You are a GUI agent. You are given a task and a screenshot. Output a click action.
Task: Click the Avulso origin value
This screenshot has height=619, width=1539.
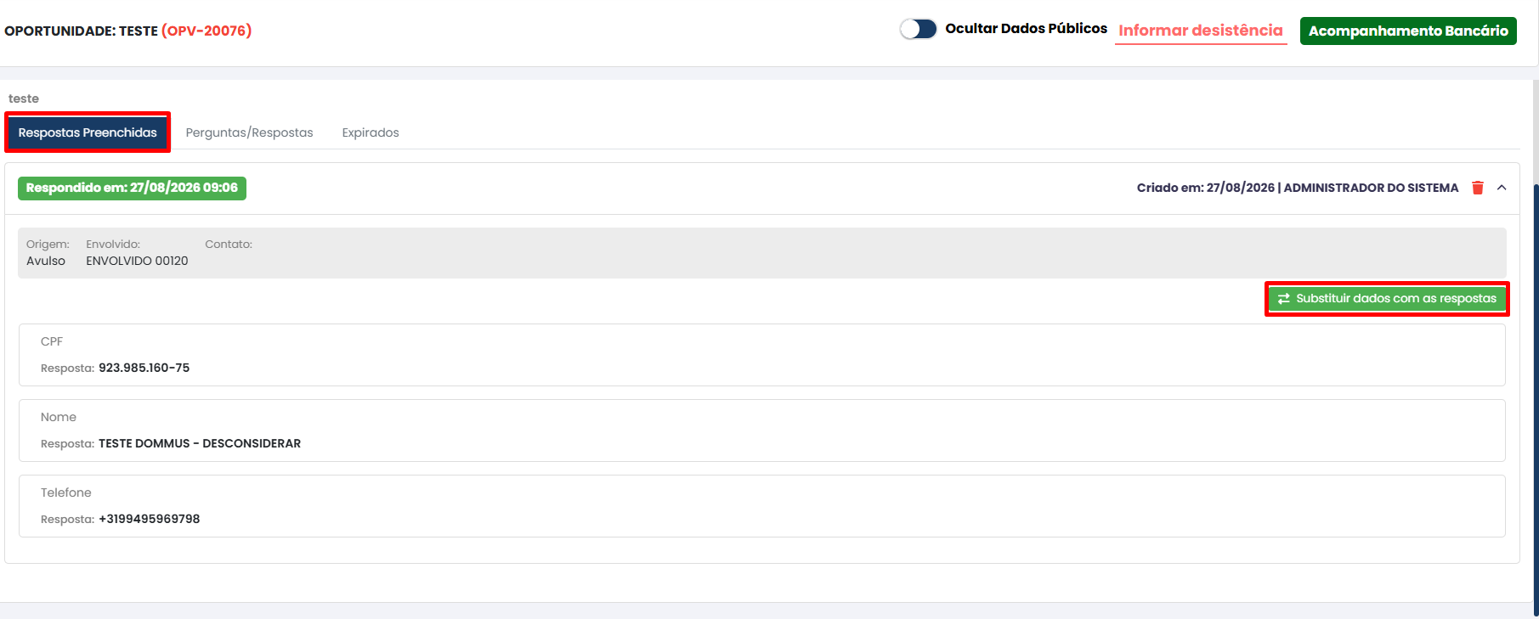pyautogui.click(x=46, y=261)
